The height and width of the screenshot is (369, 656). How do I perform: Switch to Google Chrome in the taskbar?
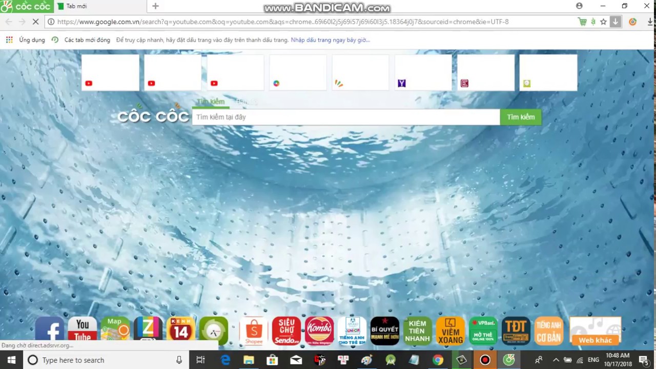coord(438,360)
